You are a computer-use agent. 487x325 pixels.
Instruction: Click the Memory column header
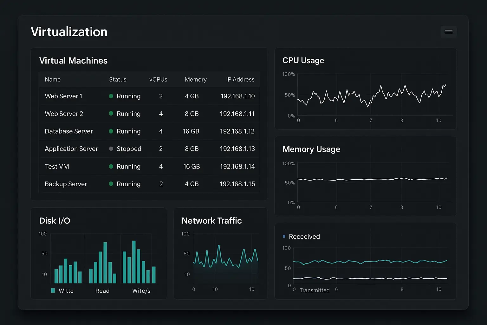tap(196, 79)
